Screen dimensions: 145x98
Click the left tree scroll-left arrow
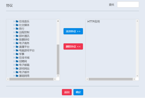(8, 79)
